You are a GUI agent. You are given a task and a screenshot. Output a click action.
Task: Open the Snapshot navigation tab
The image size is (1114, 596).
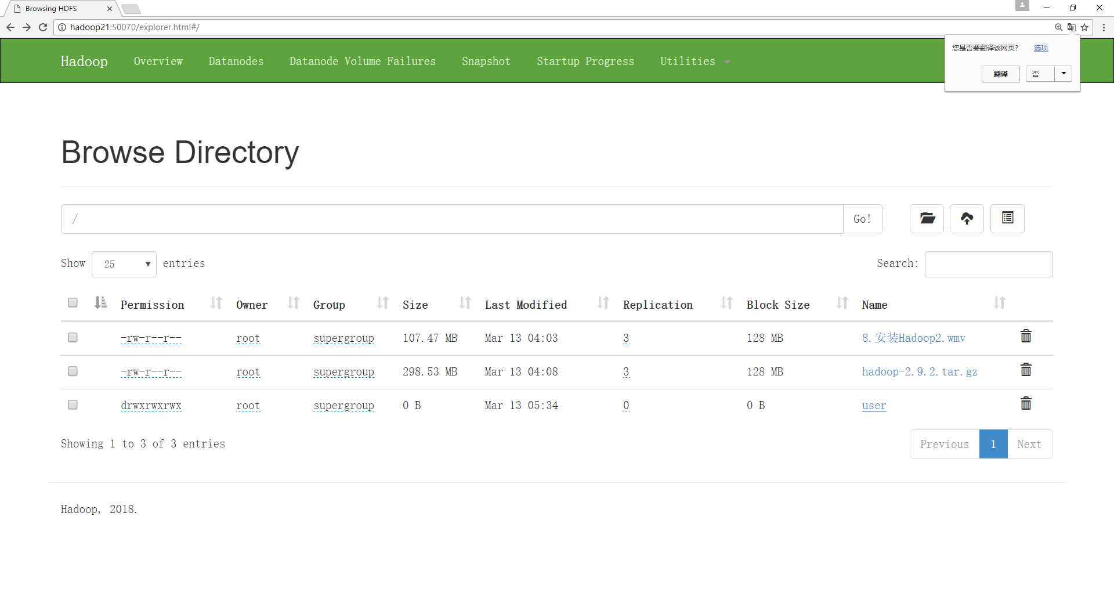pyautogui.click(x=486, y=62)
